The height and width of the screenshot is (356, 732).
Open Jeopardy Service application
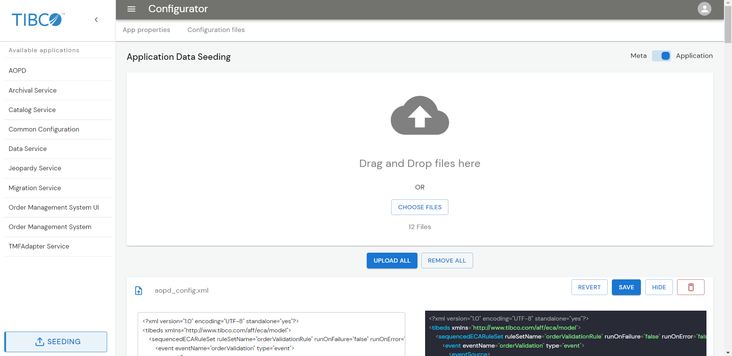tap(58, 168)
